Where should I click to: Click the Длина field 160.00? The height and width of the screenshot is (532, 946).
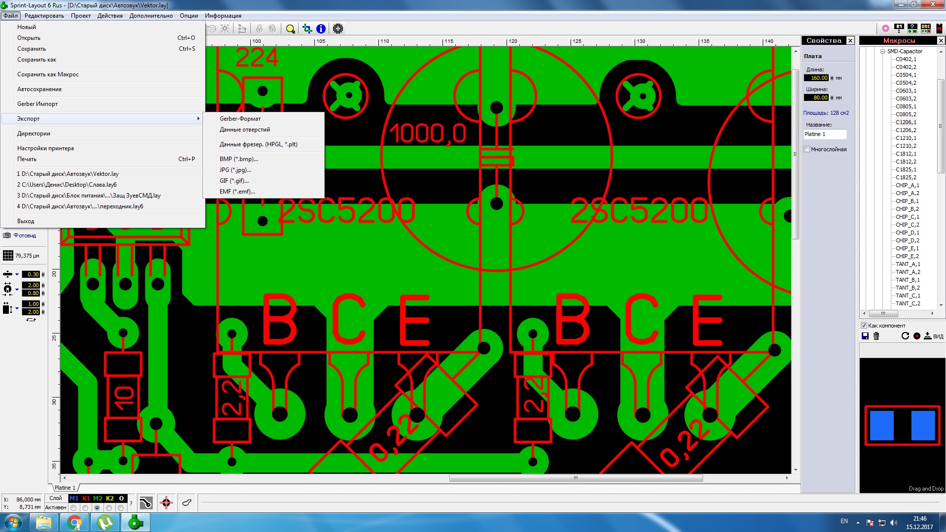click(816, 78)
